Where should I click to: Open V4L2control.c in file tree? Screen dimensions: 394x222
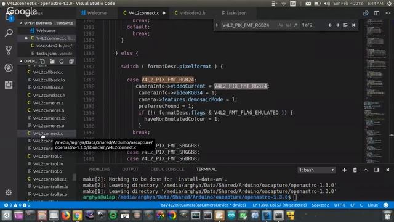[47, 156]
